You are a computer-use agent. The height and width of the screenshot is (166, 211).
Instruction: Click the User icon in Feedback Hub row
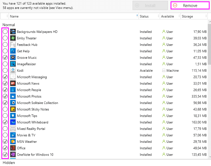click(164, 45)
